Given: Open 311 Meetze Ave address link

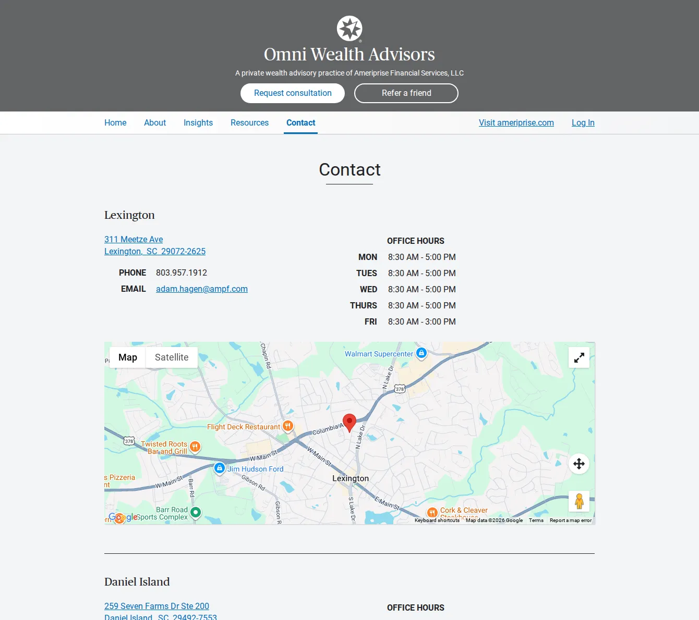Looking at the screenshot, I should click(155, 245).
